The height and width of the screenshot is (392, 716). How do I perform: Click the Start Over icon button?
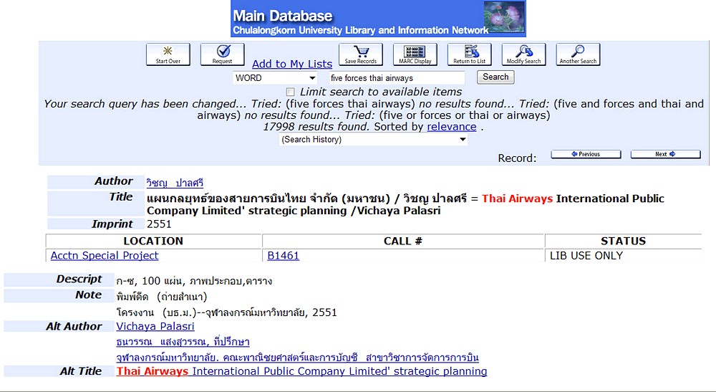coord(168,54)
